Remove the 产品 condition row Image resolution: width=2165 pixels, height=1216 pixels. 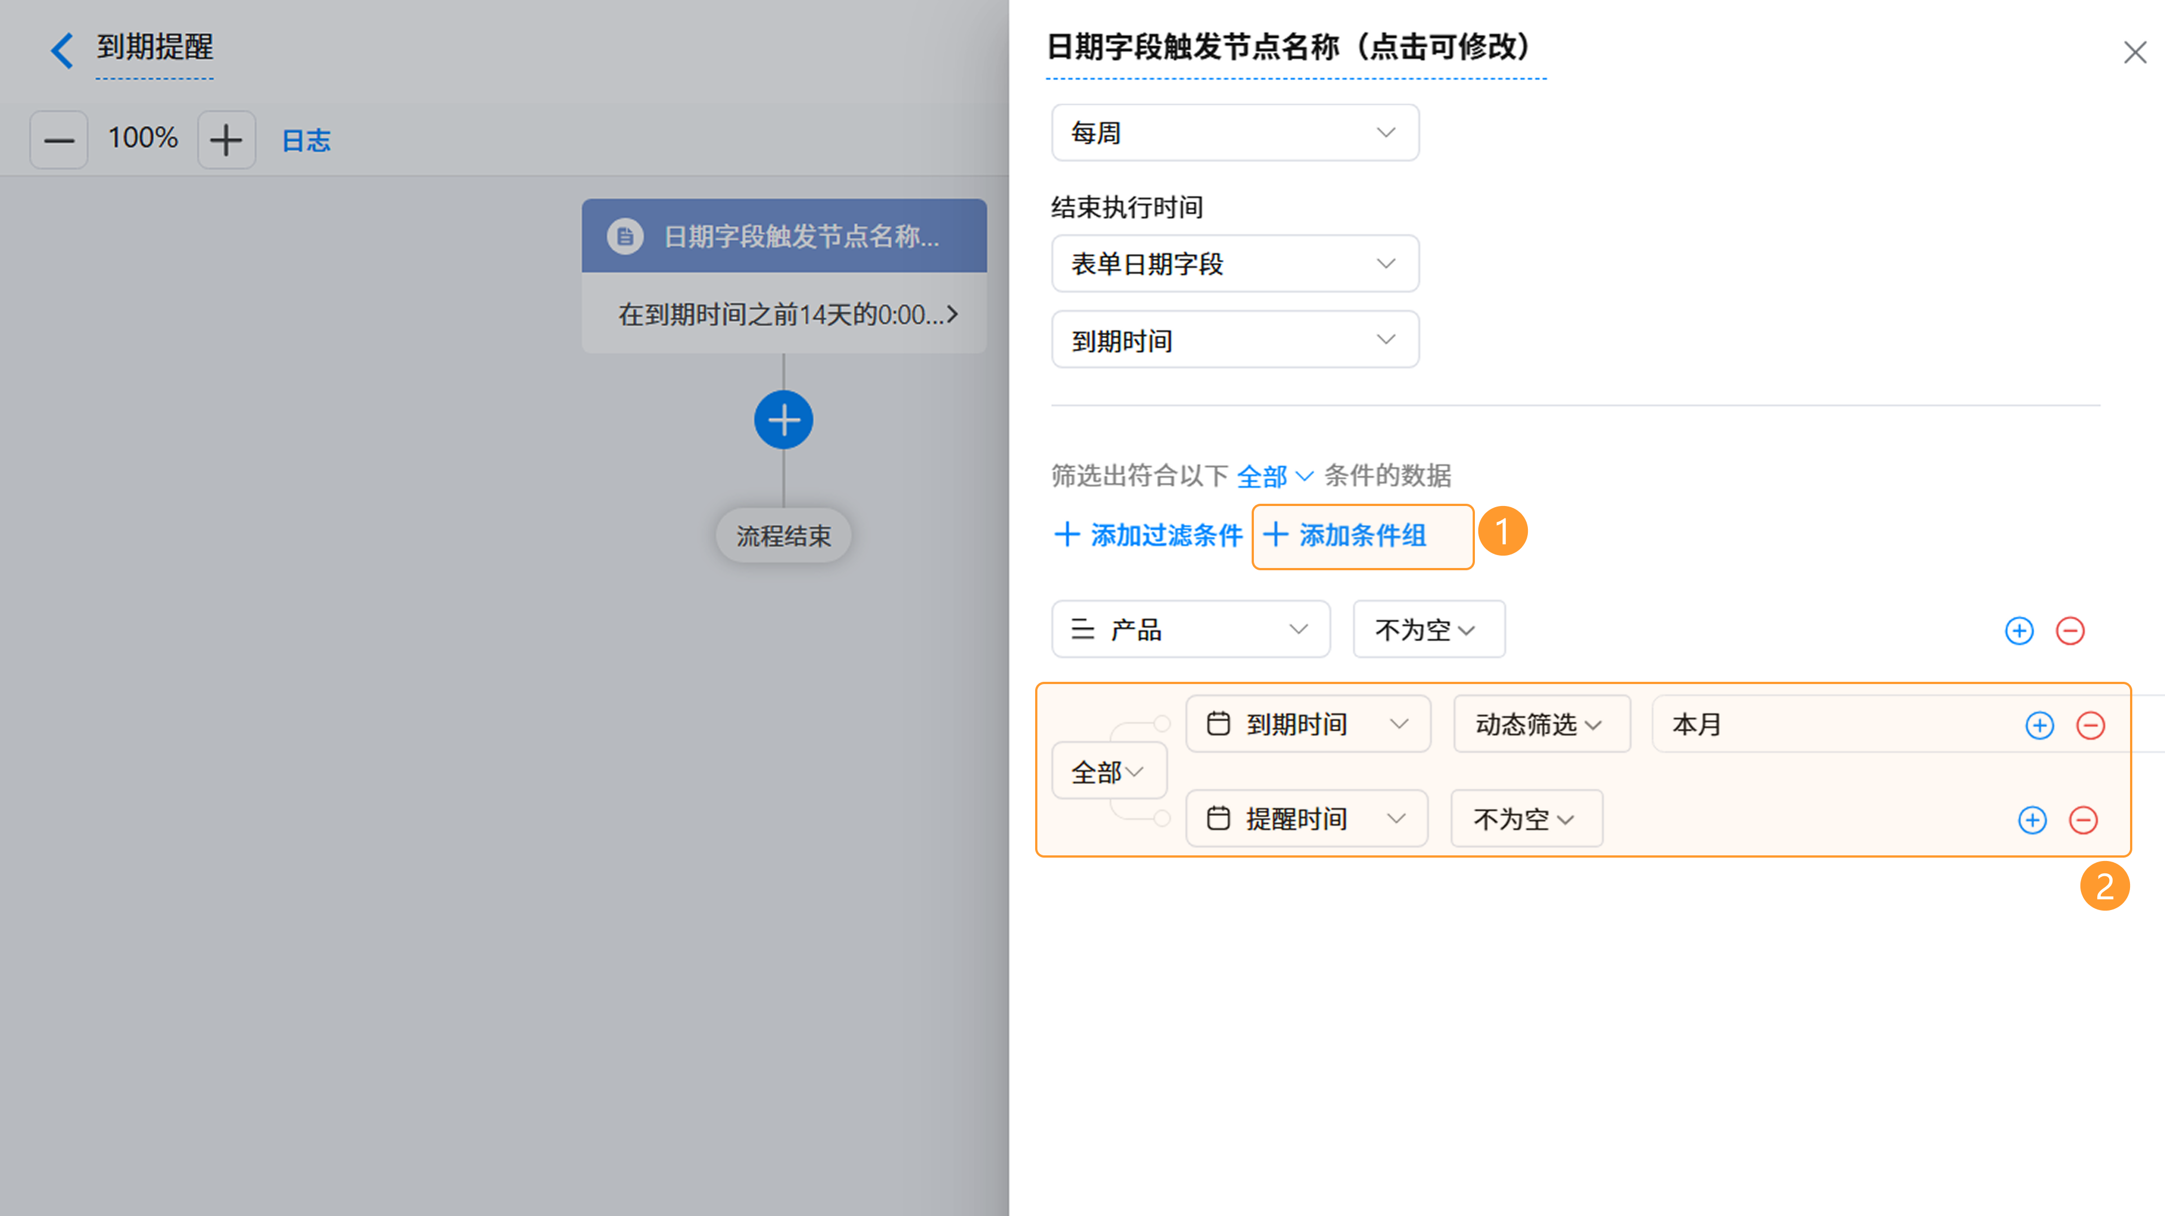[2070, 631]
